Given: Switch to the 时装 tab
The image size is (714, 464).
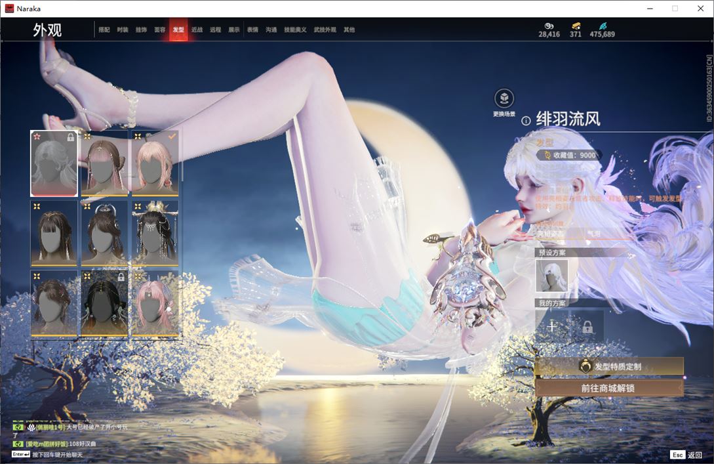Looking at the screenshot, I should (x=123, y=30).
